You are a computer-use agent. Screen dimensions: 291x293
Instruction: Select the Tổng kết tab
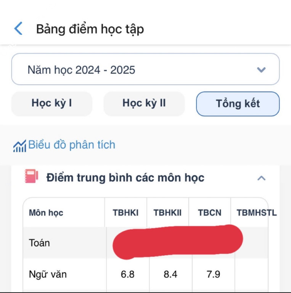[238, 104]
